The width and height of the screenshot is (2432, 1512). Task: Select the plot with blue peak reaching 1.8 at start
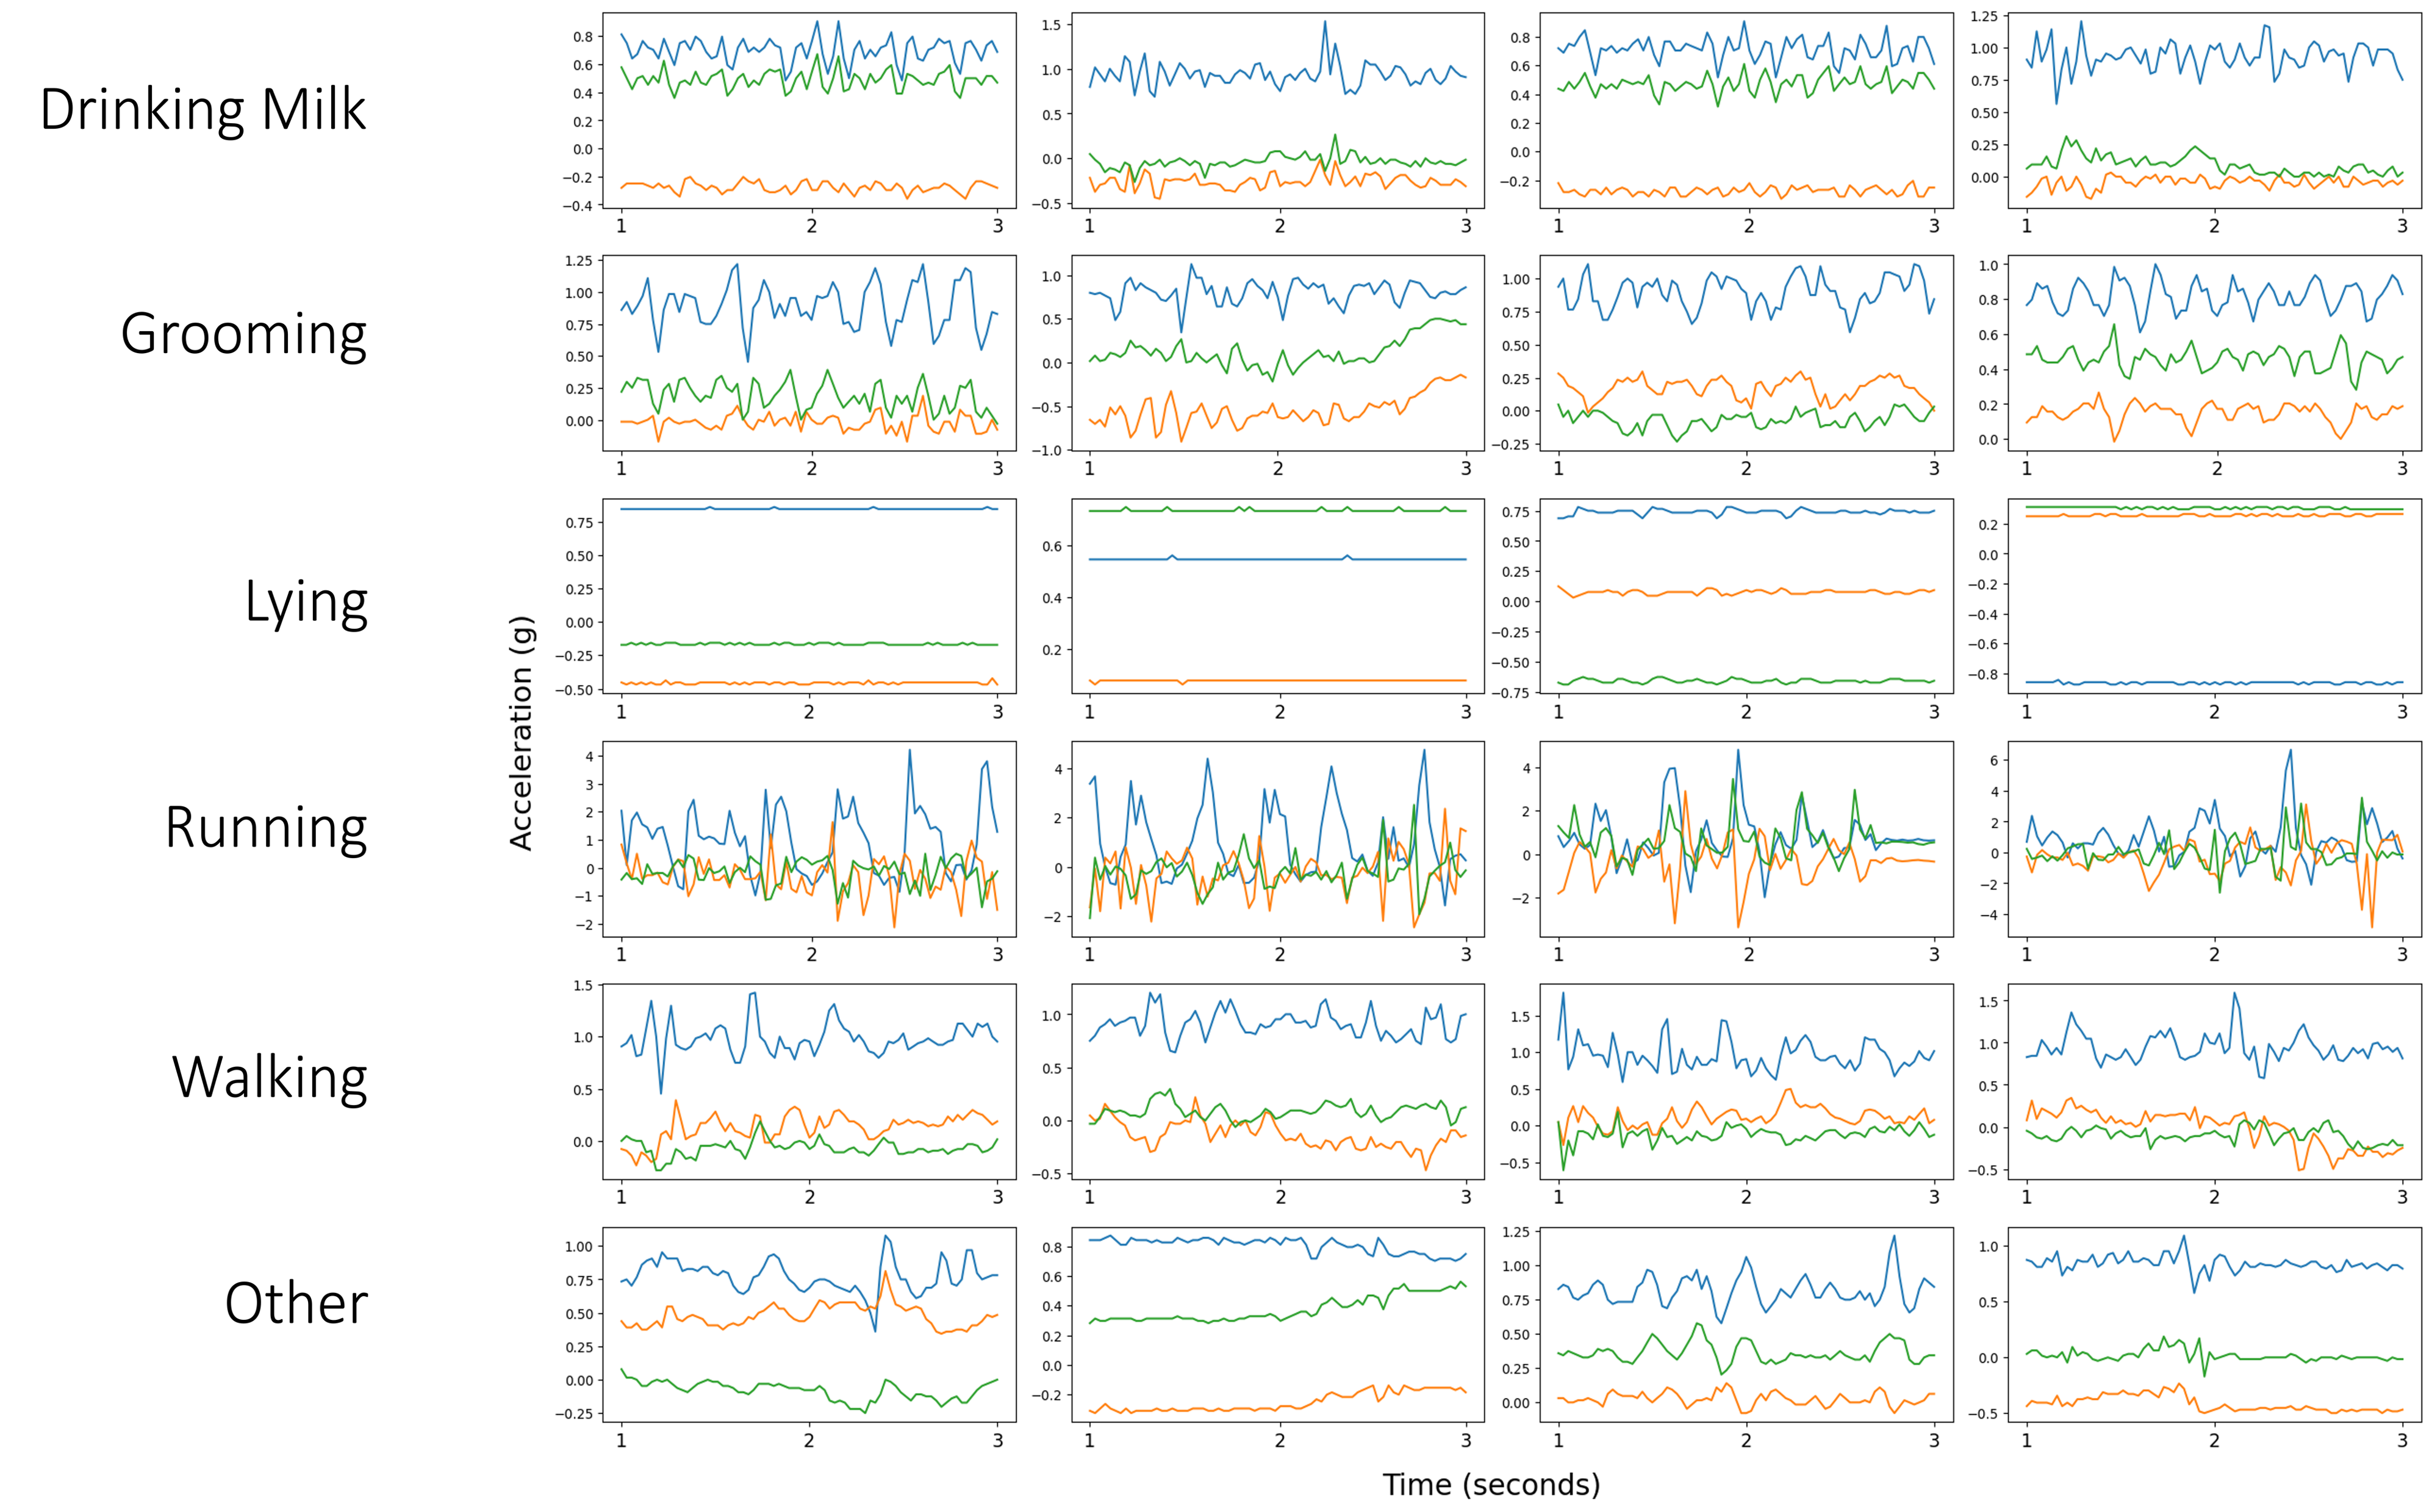tap(1745, 1081)
